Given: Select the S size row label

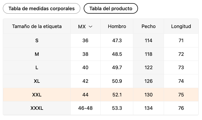Looking at the screenshot, I should [37, 41].
